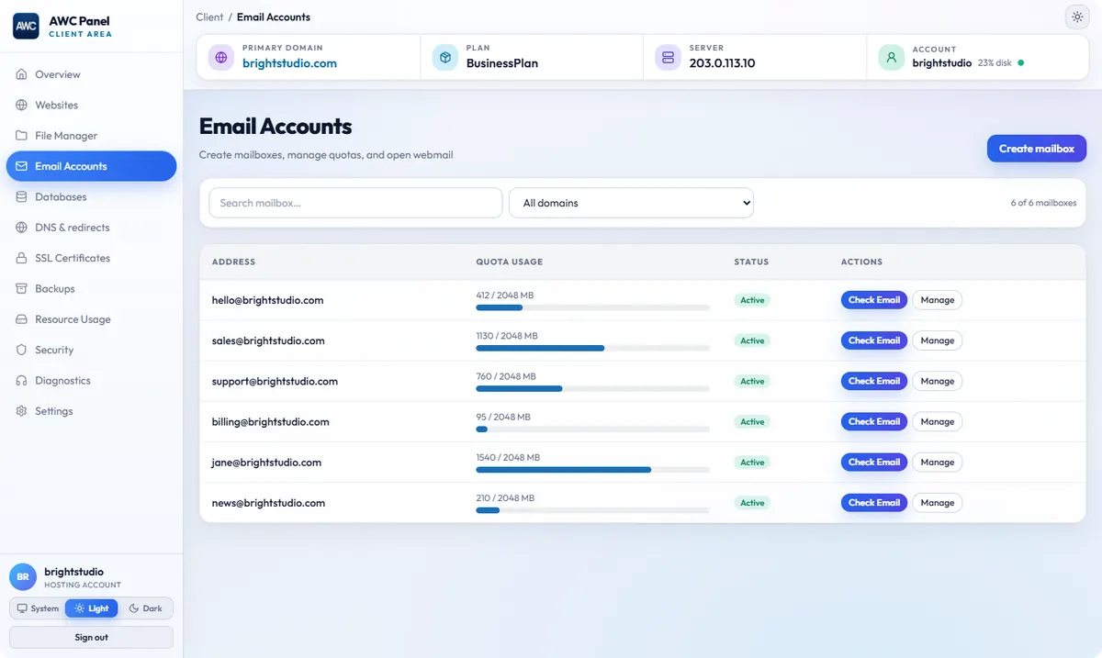
Task: Open Security in the sidebar
Action: pyautogui.click(x=91, y=350)
